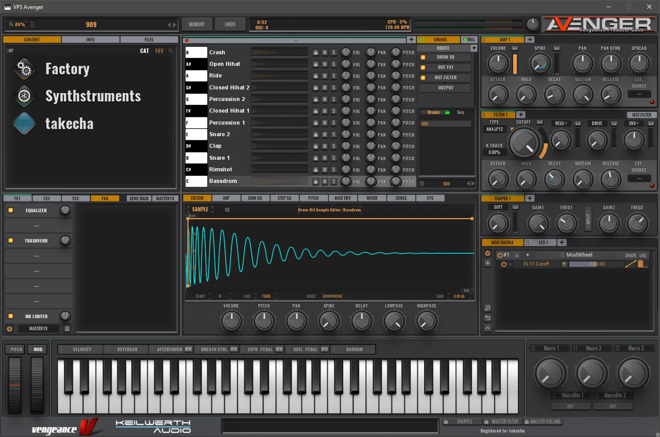This screenshot has height=437, width=660.
Task: Switch to the INFO tab
Action: click(90, 40)
